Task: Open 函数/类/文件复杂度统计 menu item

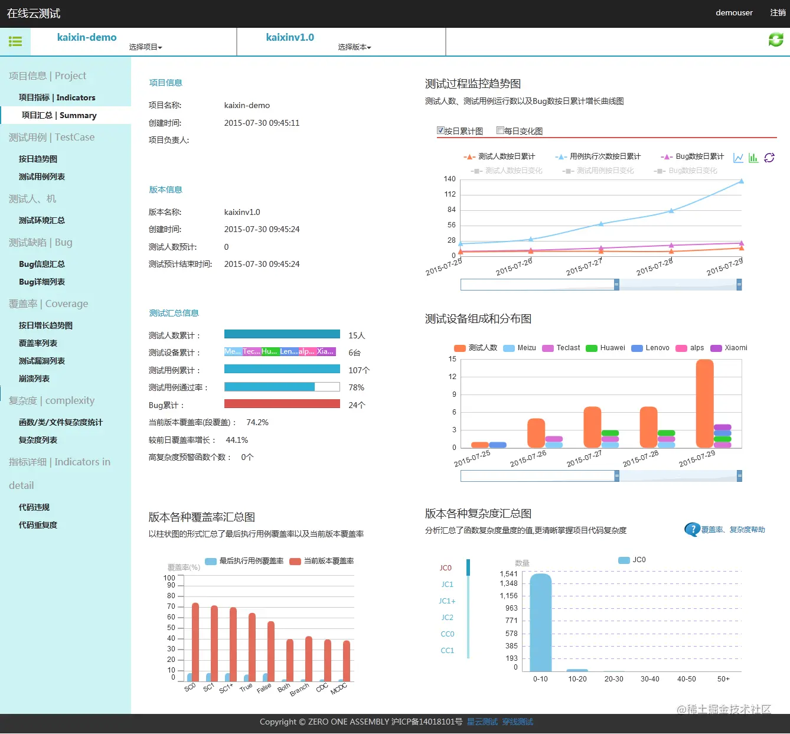Action: coord(61,422)
